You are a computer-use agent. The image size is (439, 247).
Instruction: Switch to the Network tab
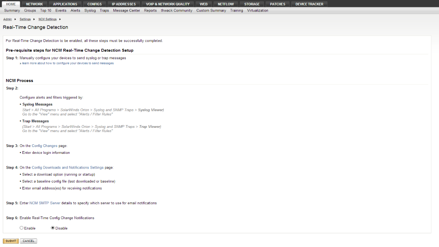click(34, 4)
